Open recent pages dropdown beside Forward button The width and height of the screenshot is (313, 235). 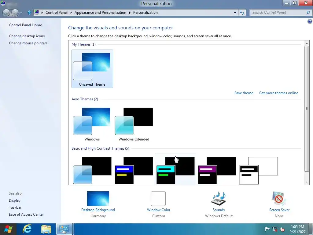pos(21,13)
